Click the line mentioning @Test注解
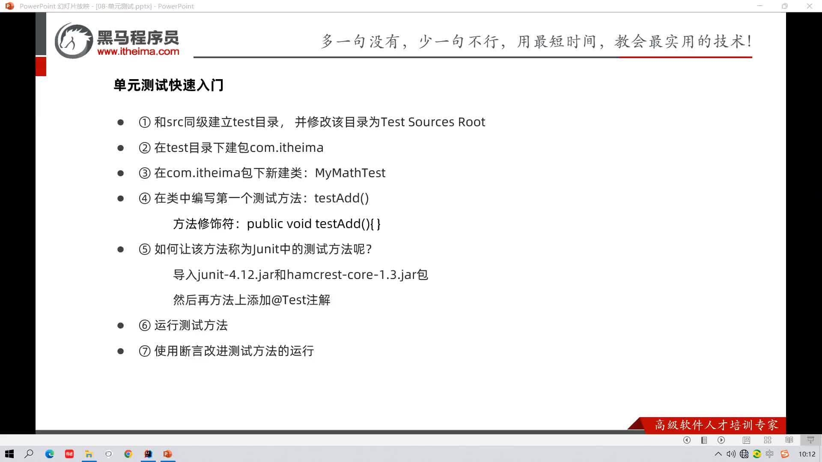Image resolution: width=822 pixels, height=462 pixels. pos(252,300)
